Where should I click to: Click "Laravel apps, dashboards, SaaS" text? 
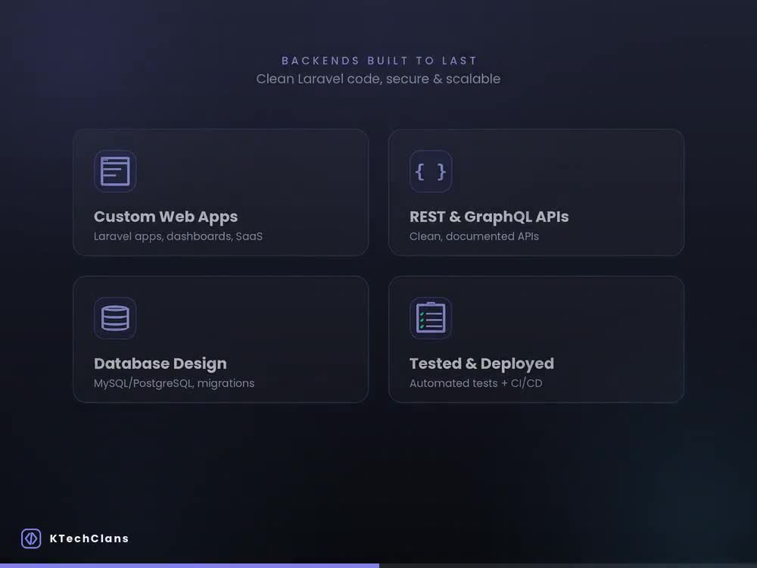(x=178, y=236)
